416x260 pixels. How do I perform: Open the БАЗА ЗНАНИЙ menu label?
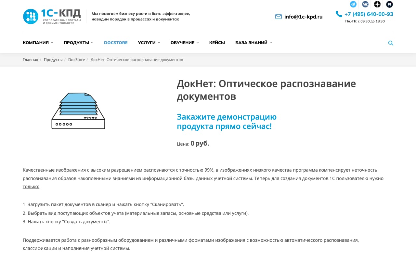tap(252, 43)
